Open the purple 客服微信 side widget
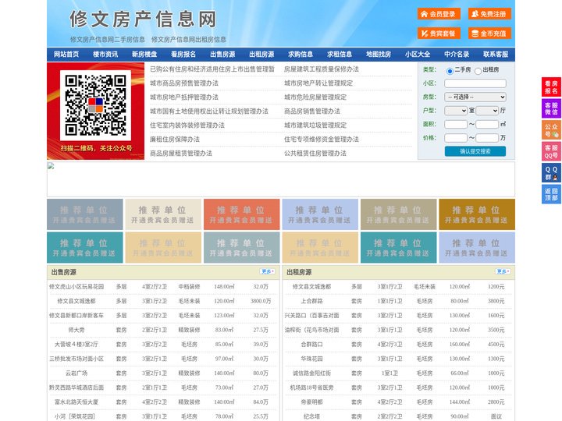 coord(551,108)
